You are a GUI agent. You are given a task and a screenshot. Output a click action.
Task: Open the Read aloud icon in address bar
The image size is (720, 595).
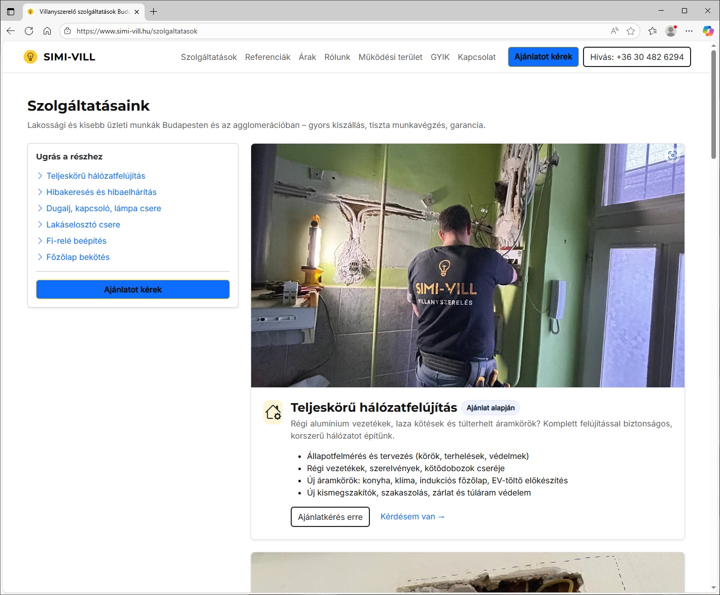pos(614,31)
